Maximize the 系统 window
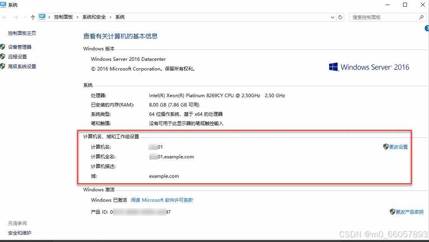This screenshot has height=242, width=429. [405, 5]
